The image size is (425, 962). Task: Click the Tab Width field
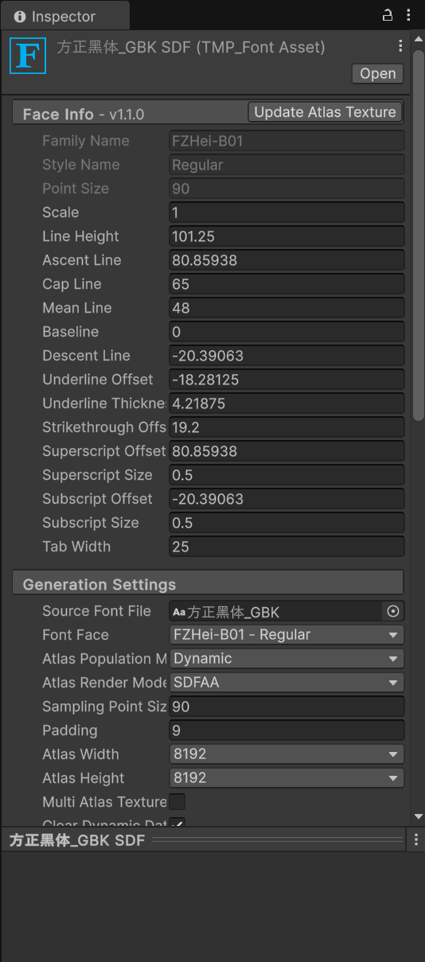tap(287, 547)
